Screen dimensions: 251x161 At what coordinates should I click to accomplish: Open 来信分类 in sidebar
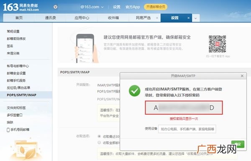point(13,53)
